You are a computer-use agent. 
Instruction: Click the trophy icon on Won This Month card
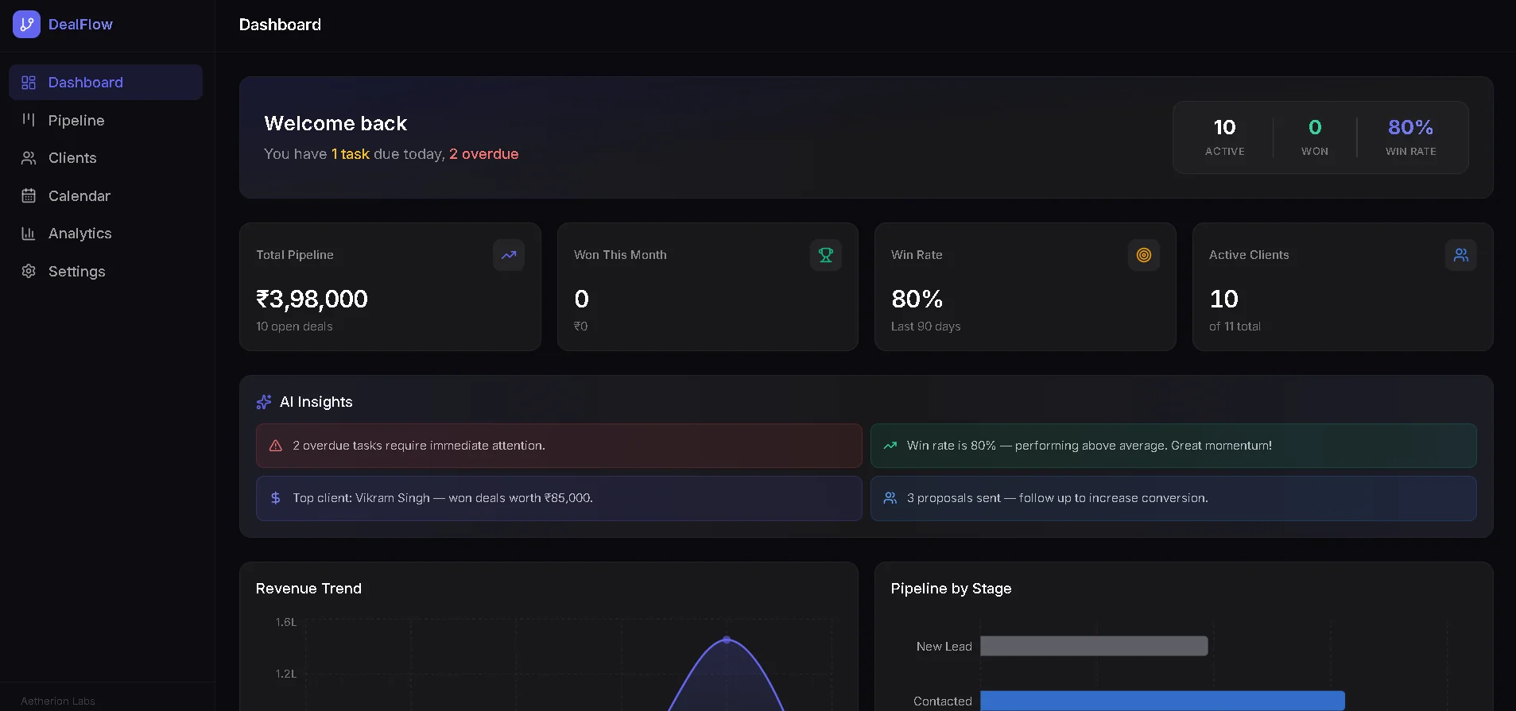point(826,255)
